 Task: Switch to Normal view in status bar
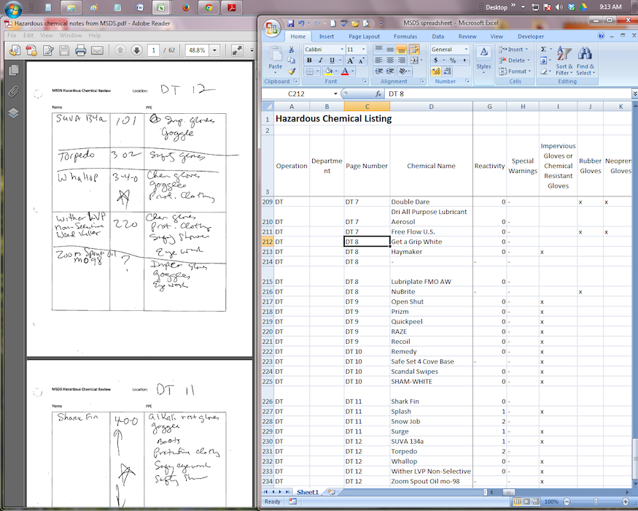517,502
